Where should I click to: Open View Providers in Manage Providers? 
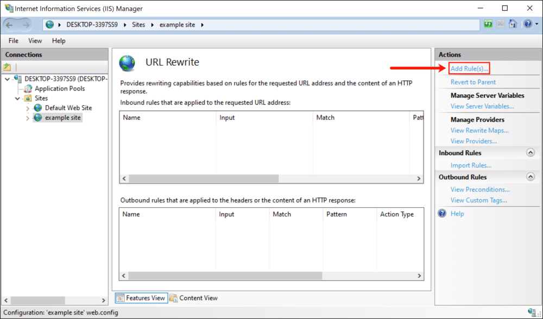point(473,141)
